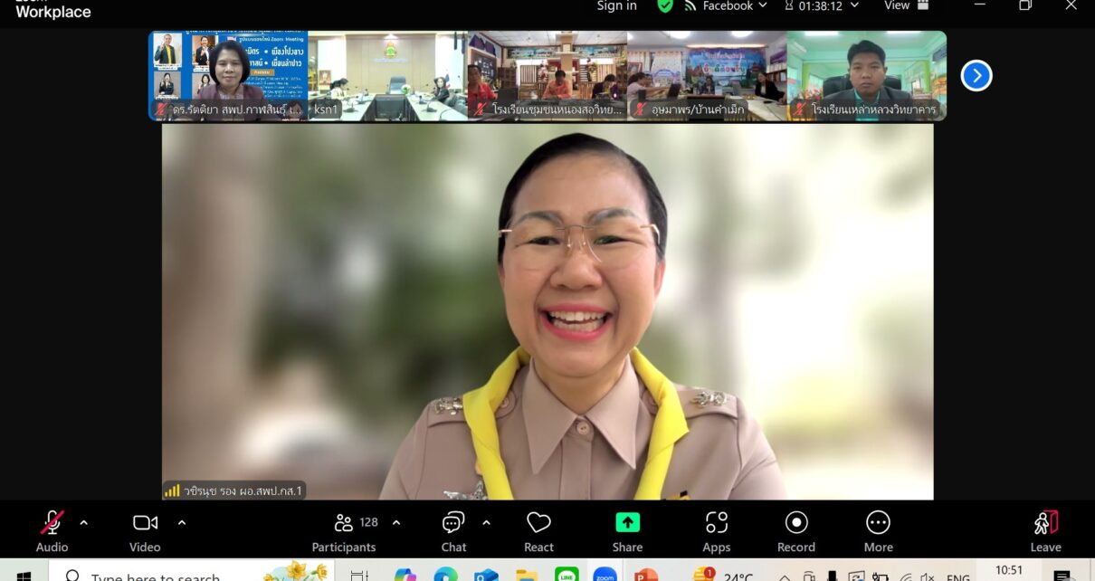This screenshot has width=1095, height=581.
Task: Open the LINE app from the taskbar
Action: point(567,575)
